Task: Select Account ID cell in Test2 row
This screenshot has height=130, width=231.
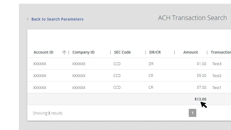Action: [40, 76]
